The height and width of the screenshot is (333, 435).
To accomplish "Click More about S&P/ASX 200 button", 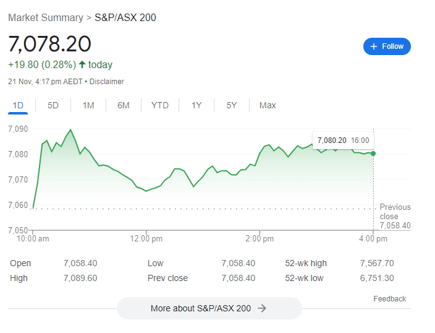I will point(209,308).
